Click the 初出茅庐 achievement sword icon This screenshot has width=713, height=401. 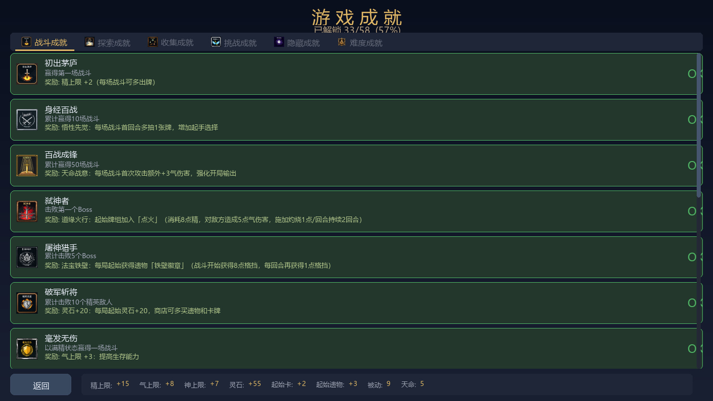point(27,74)
